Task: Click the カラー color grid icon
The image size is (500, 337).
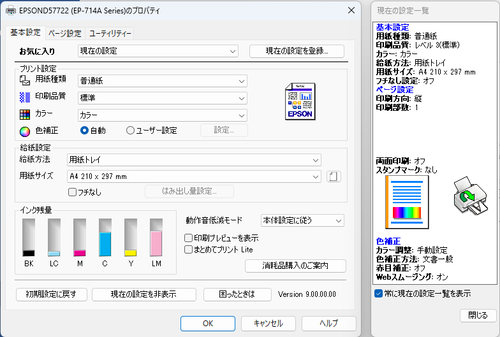Action: [25, 115]
